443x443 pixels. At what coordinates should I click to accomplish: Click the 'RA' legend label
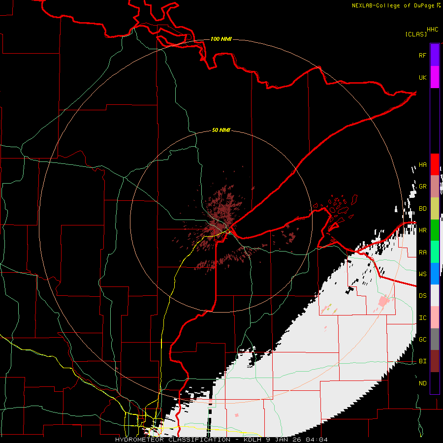point(422,253)
